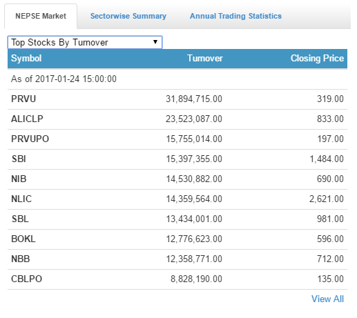Select turnover value 31,894,715.00
Viewport: 357px width, 318px height.
(x=194, y=99)
